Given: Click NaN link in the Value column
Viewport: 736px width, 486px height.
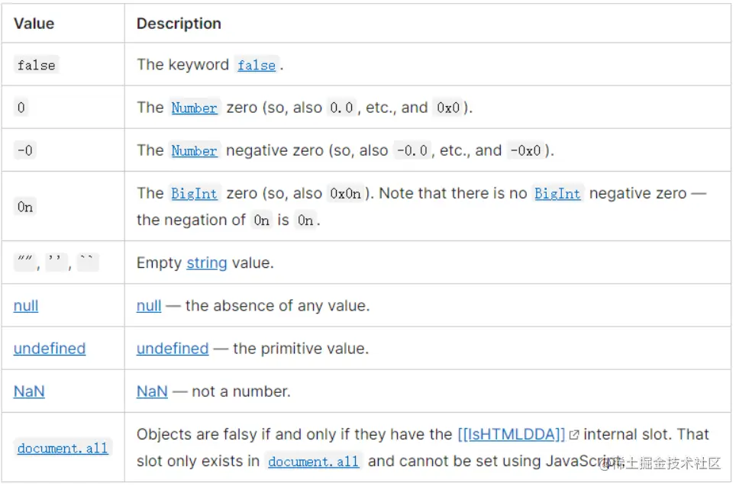Looking at the screenshot, I should pyautogui.click(x=29, y=391).
